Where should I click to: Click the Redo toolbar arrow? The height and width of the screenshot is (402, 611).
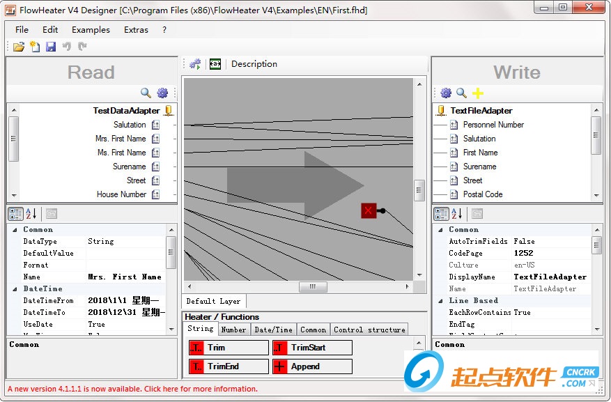(82, 47)
